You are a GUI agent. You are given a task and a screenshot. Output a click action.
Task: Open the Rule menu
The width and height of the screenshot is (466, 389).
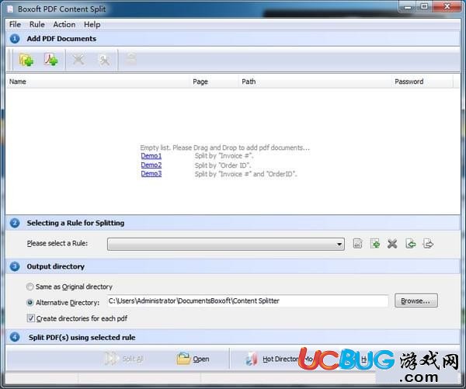click(x=37, y=24)
